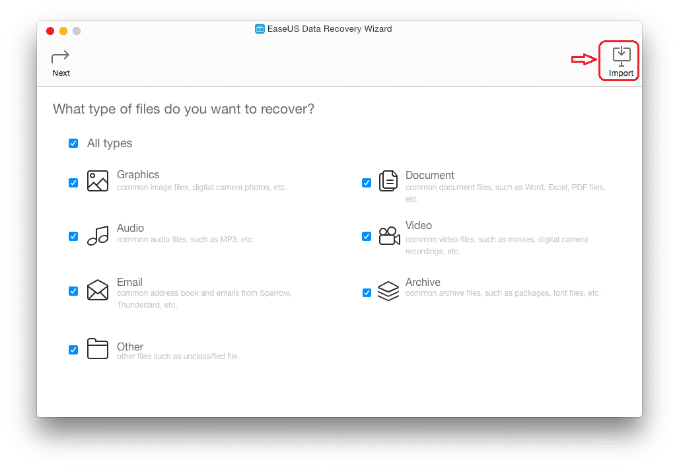Click the 'Audio' heading text
Screen dimensions: 679x470
(130, 228)
